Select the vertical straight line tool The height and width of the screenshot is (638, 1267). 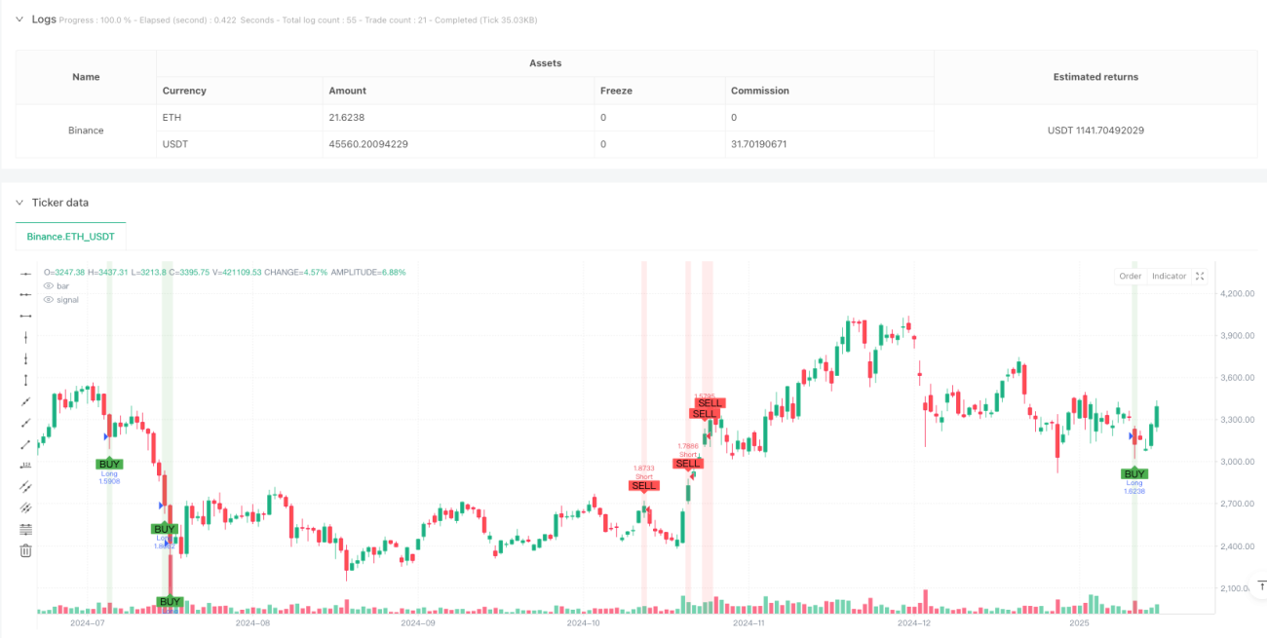(26, 337)
